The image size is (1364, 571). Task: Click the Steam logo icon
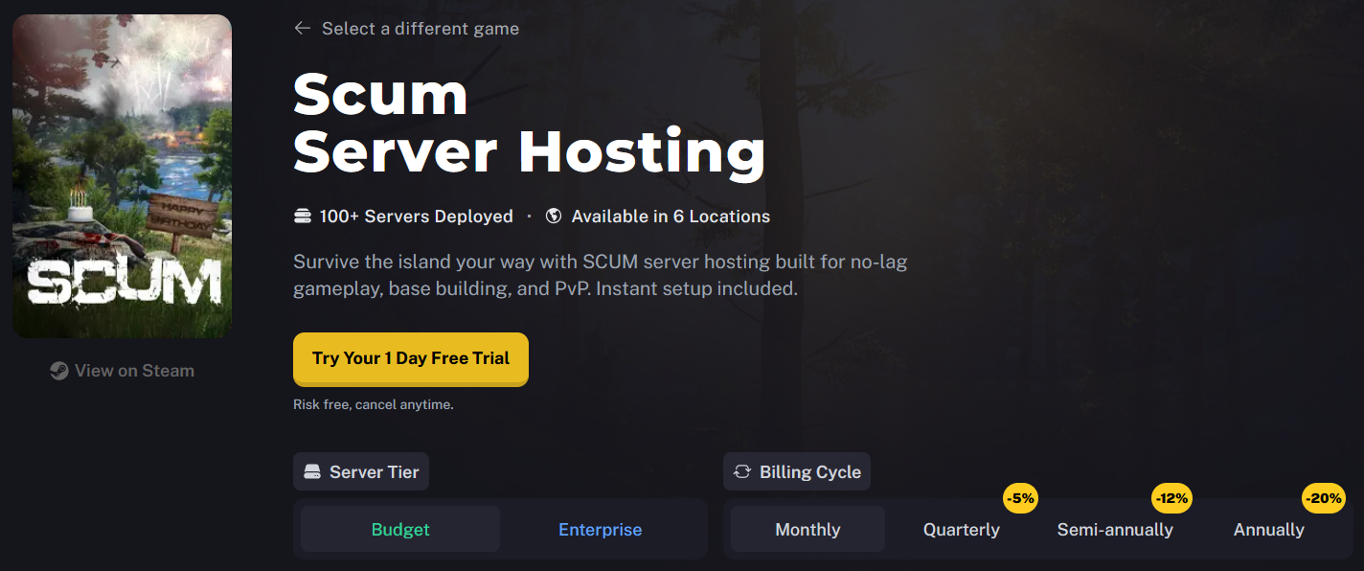59,371
